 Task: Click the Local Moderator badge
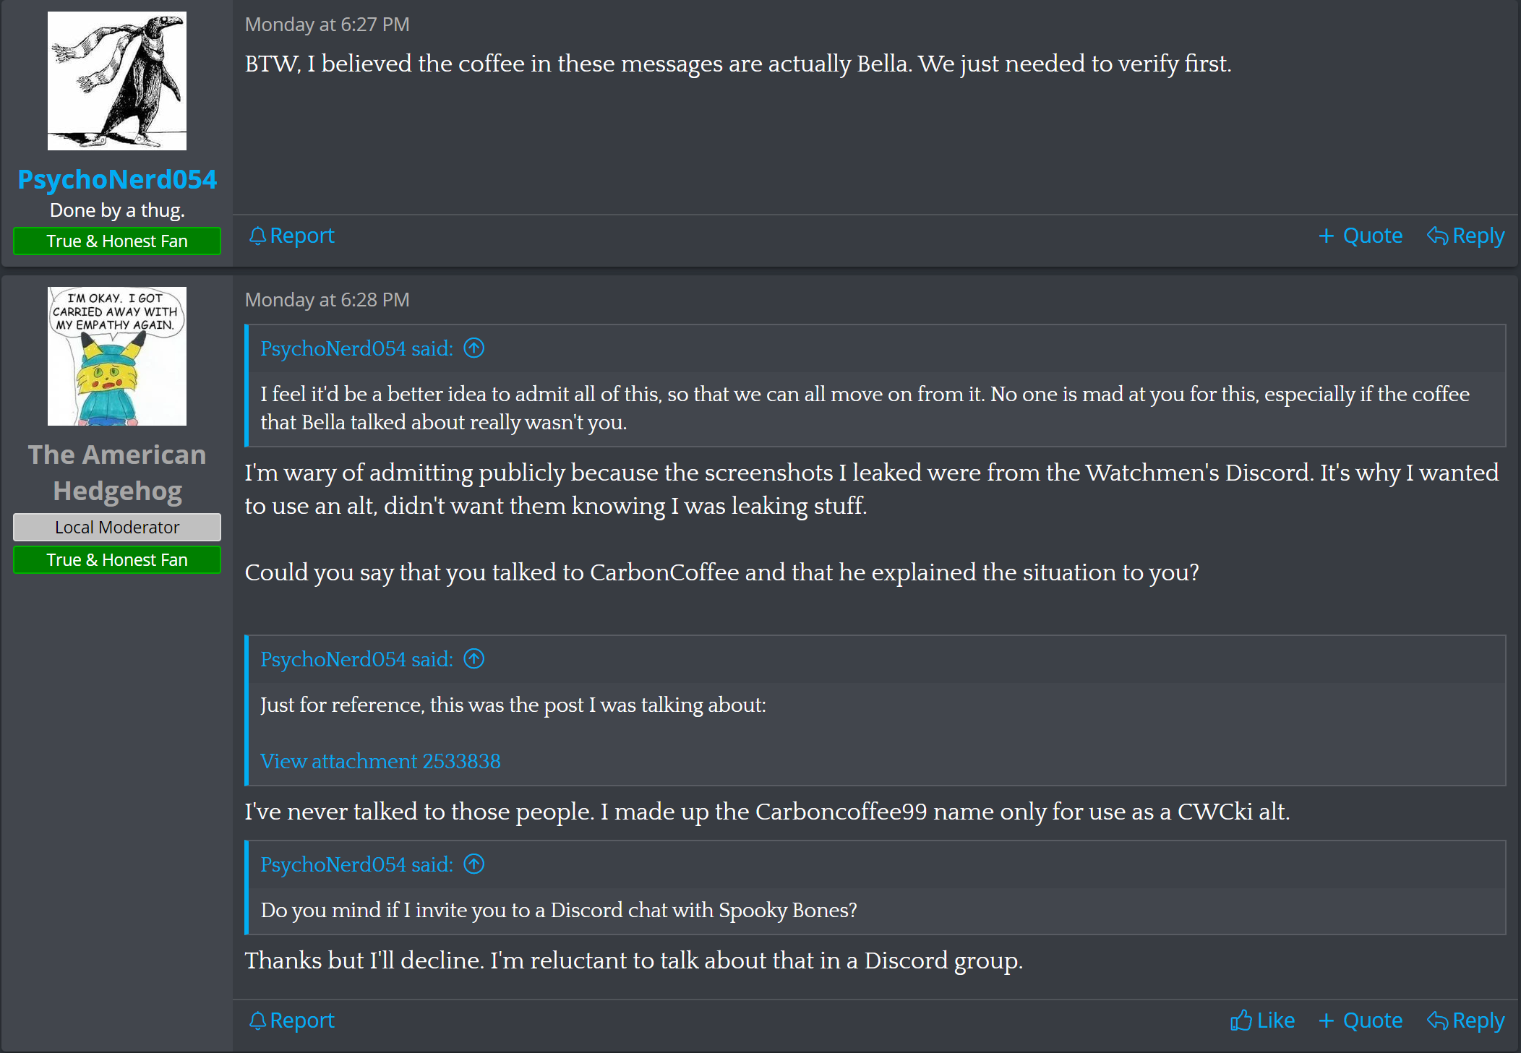[117, 528]
